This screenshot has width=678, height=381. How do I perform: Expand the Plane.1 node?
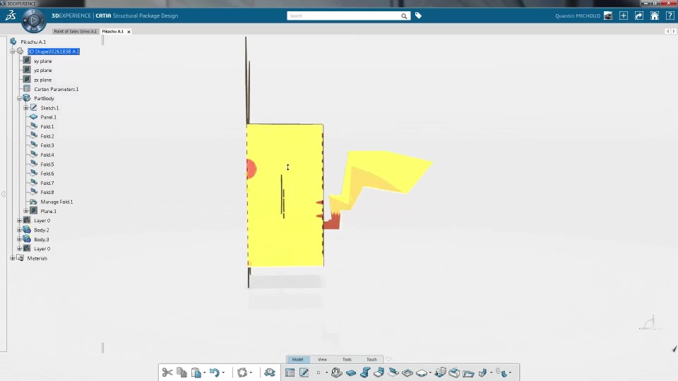click(26, 211)
